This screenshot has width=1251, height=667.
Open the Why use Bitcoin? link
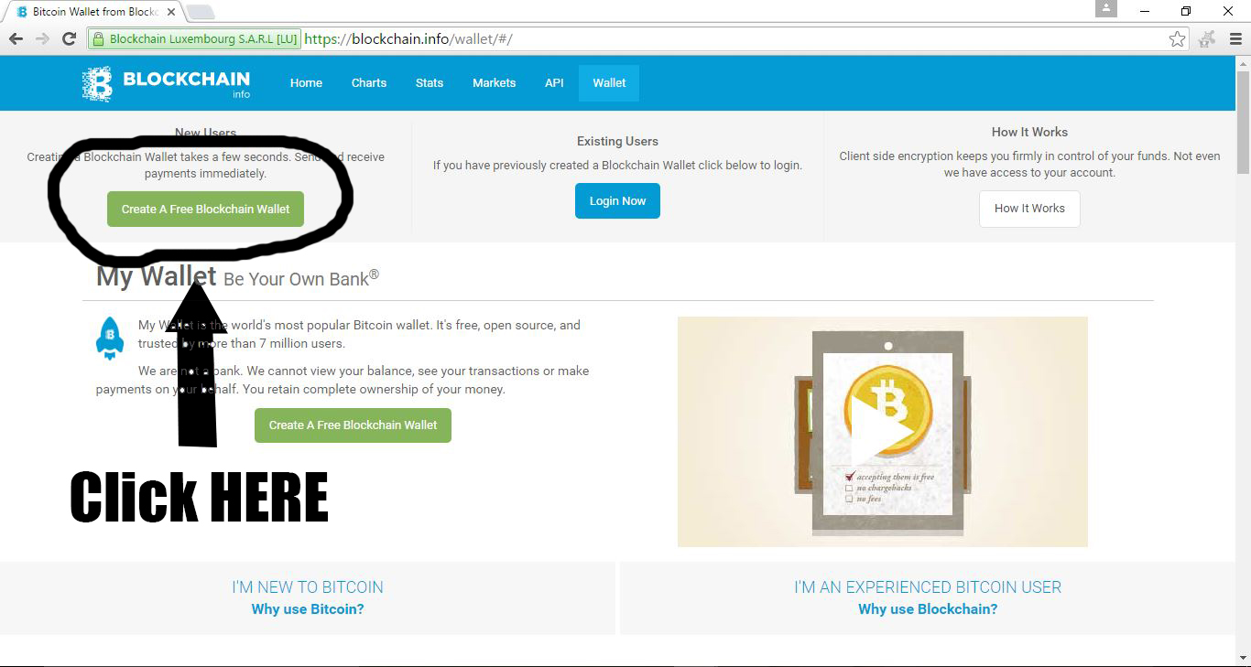[x=308, y=609]
